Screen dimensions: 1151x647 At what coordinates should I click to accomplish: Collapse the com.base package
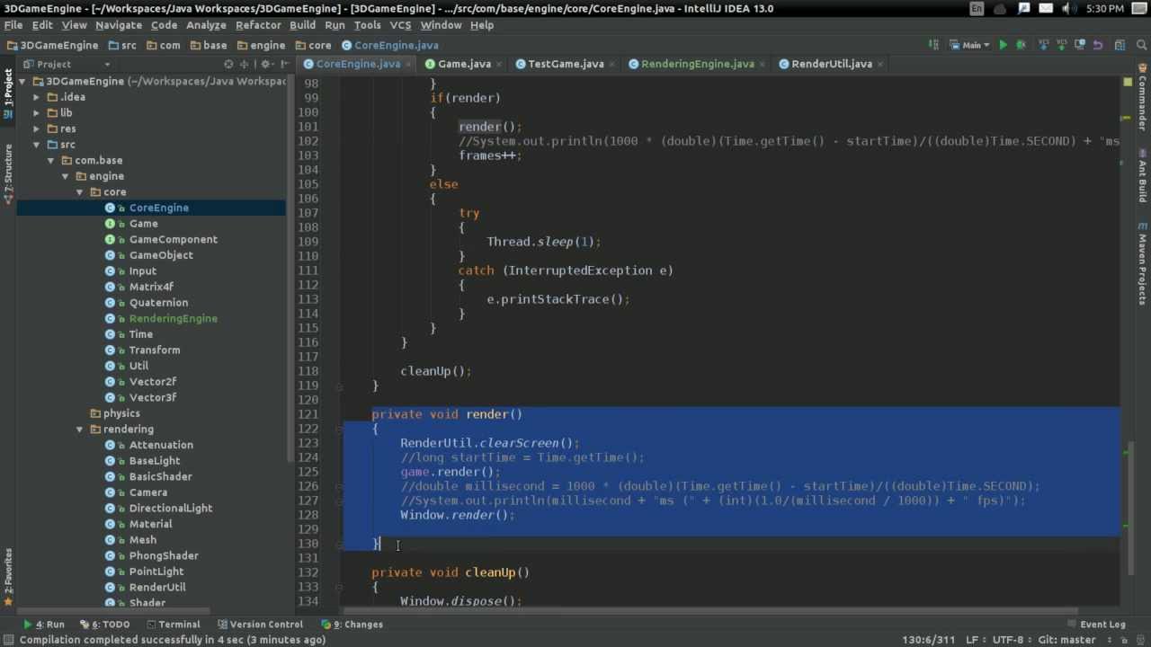[x=51, y=160]
